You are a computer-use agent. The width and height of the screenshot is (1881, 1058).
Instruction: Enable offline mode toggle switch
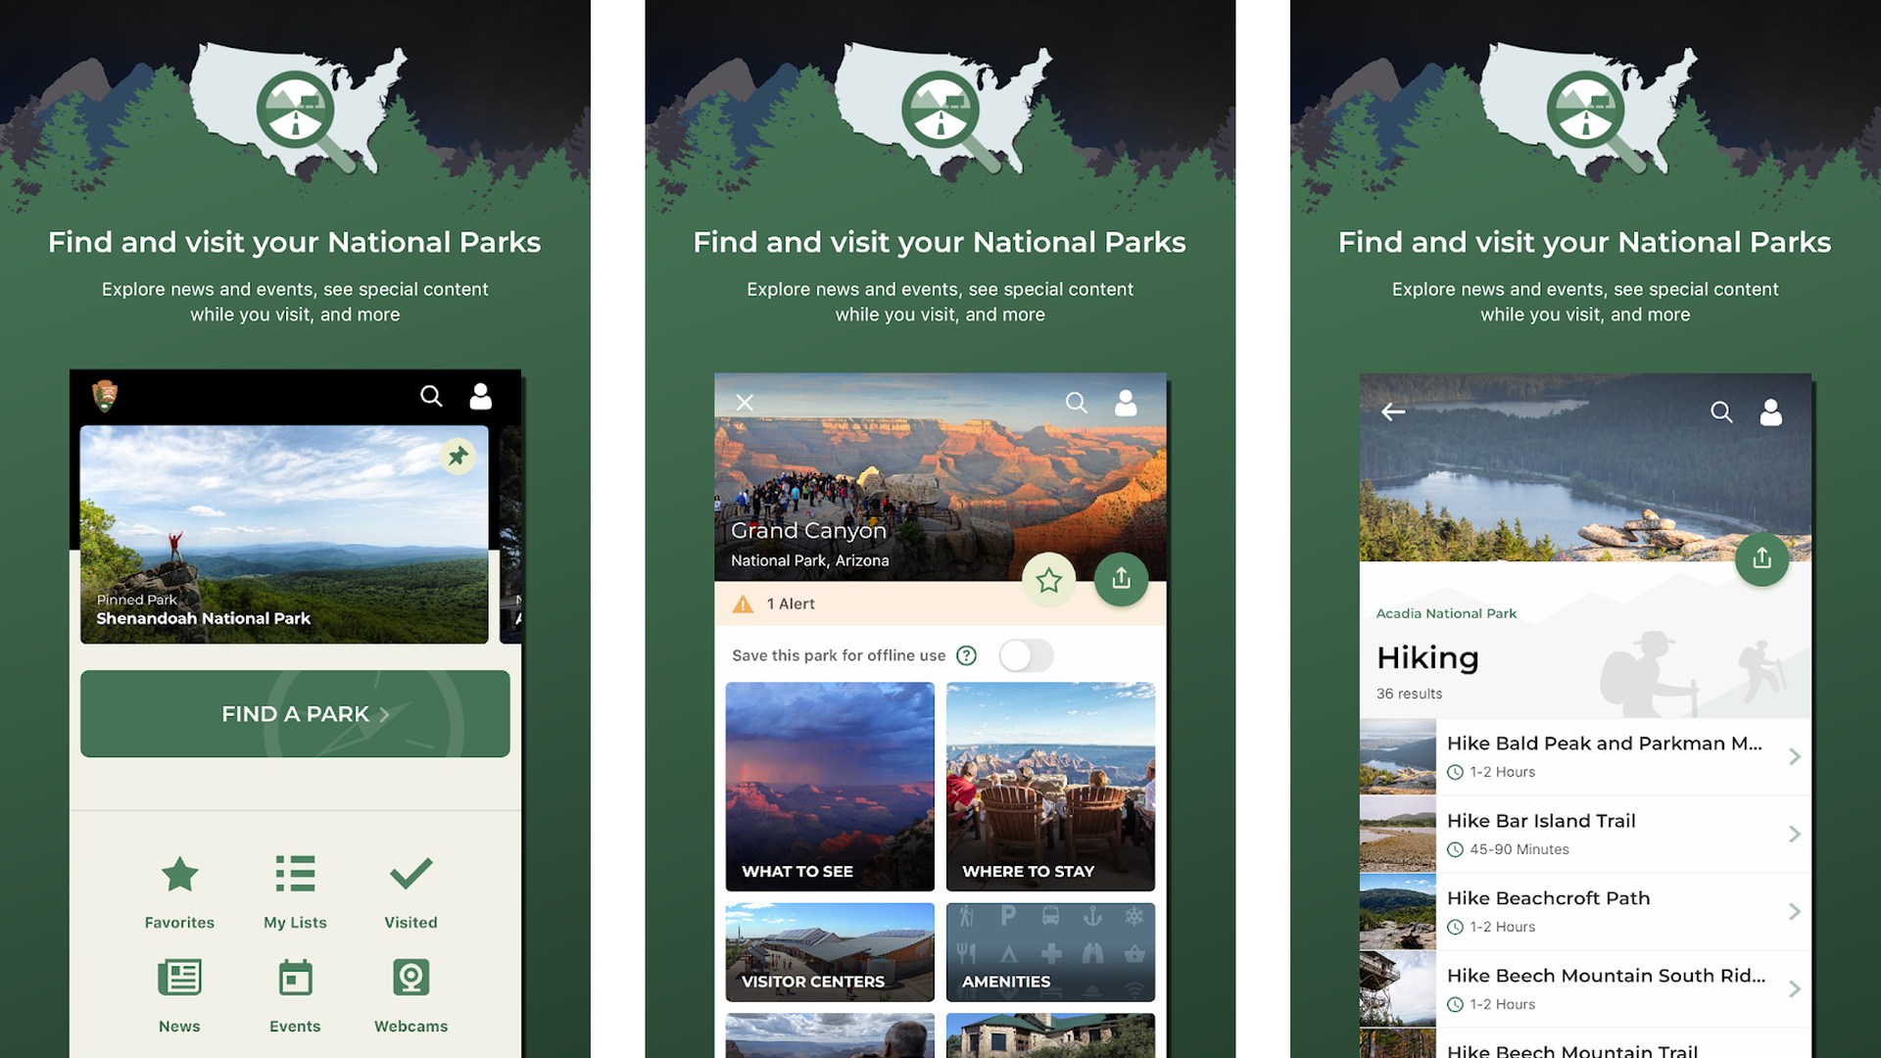1027,653
